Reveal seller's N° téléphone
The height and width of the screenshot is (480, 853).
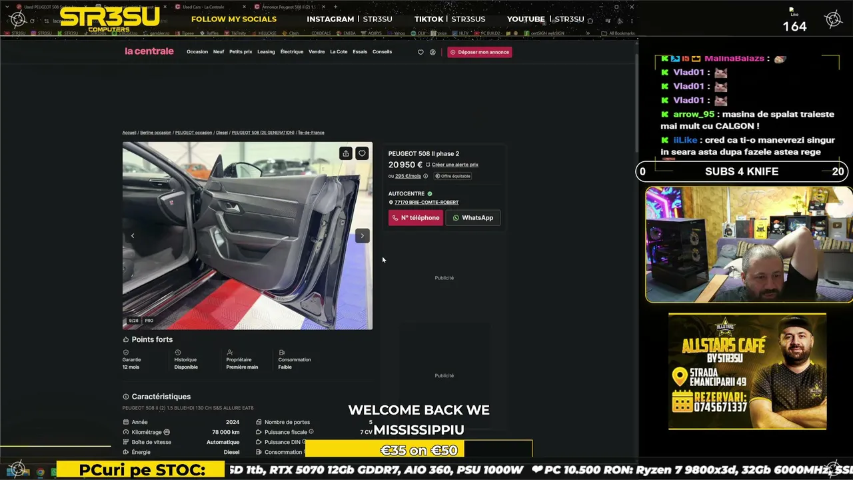[x=416, y=218]
